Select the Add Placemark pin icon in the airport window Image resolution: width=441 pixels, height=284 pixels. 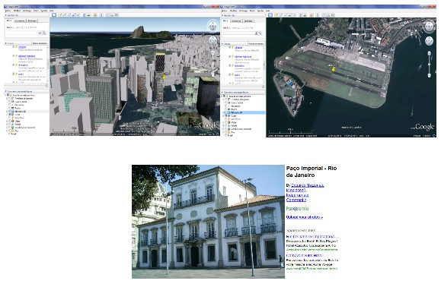[276, 15]
